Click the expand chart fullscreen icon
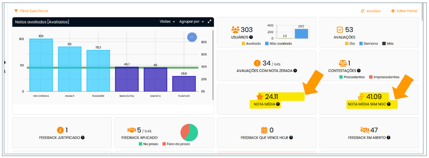The height and width of the screenshot is (158, 429). pyautogui.click(x=210, y=22)
